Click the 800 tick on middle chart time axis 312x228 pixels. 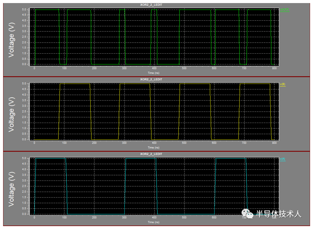(274, 143)
